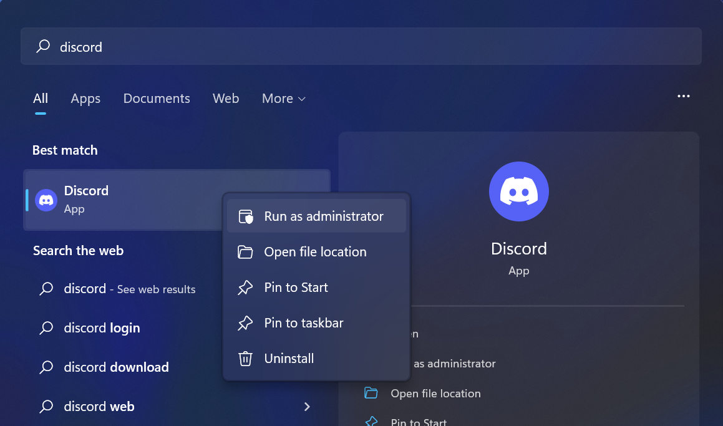Image resolution: width=723 pixels, height=426 pixels.
Task: Click the folder icon in the context menu
Action: tap(246, 252)
